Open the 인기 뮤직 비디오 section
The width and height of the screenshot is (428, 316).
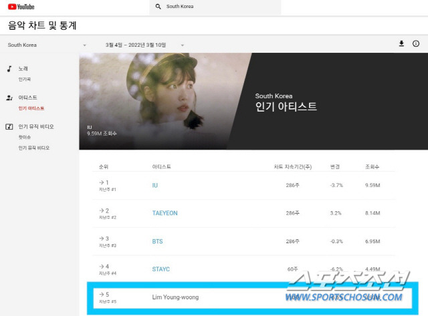[x=36, y=126]
